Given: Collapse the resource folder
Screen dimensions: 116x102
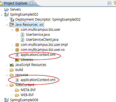Looking at the screenshot, I should (7, 75).
